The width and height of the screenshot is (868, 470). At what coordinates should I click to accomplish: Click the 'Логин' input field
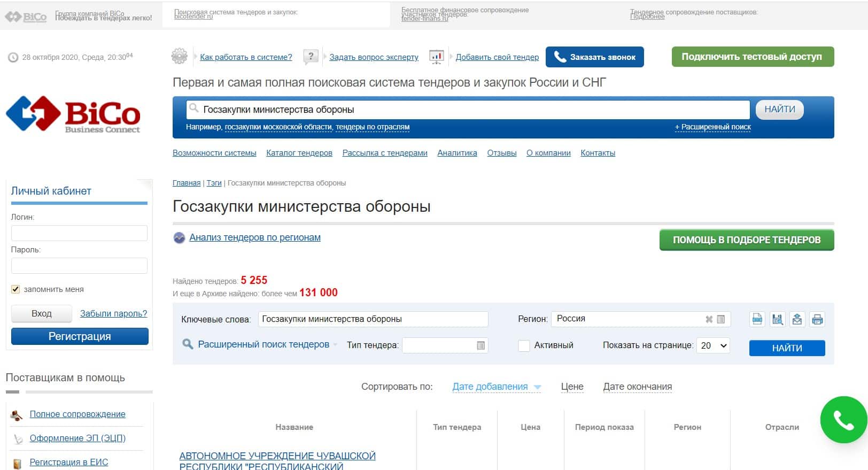point(79,233)
